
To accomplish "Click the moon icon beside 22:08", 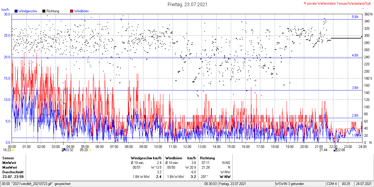I will pos(335,150).
